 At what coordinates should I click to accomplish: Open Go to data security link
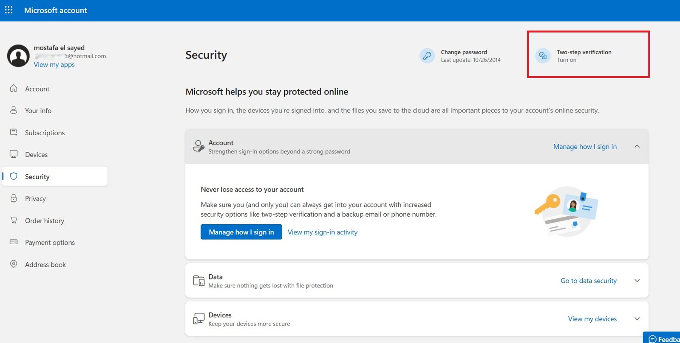click(589, 281)
